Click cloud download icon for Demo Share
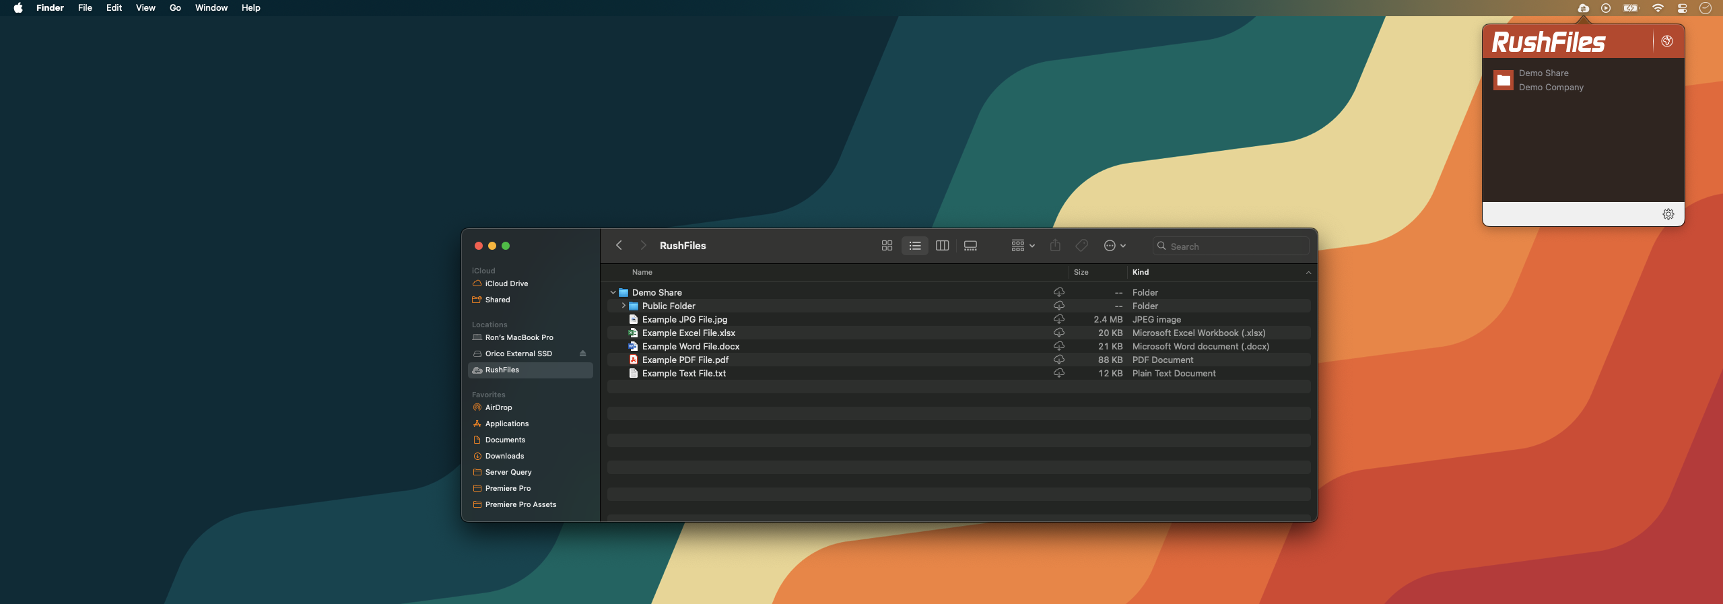Viewport: 1723px width, 604px height. pyautogui.click(x=1058, y=292)
